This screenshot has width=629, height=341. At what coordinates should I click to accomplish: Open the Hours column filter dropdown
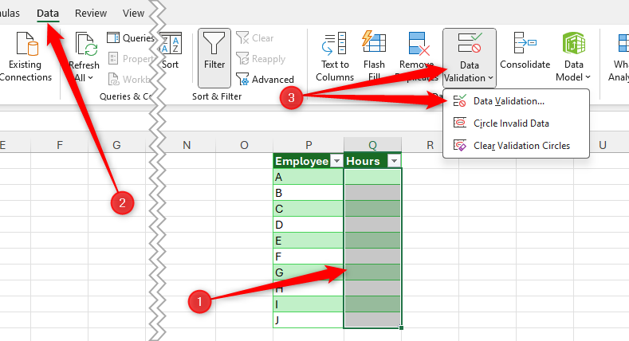click(395, 161)
